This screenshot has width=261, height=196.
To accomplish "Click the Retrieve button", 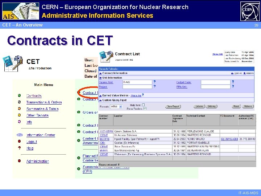I will pyautogui.click(x=248, y=106).
